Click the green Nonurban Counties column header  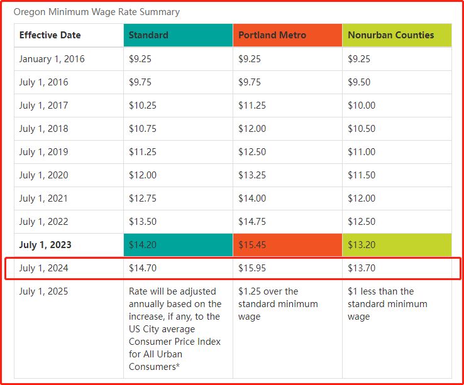tap(390, 35)
